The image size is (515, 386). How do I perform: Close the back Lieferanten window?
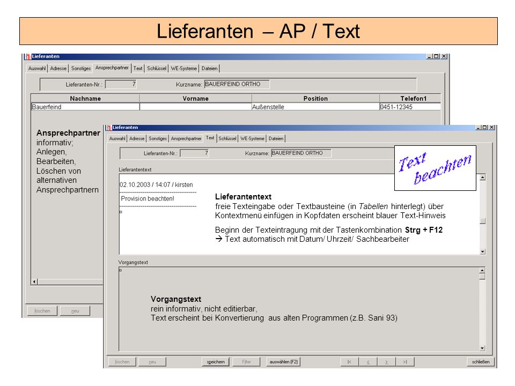pos(444,56)
